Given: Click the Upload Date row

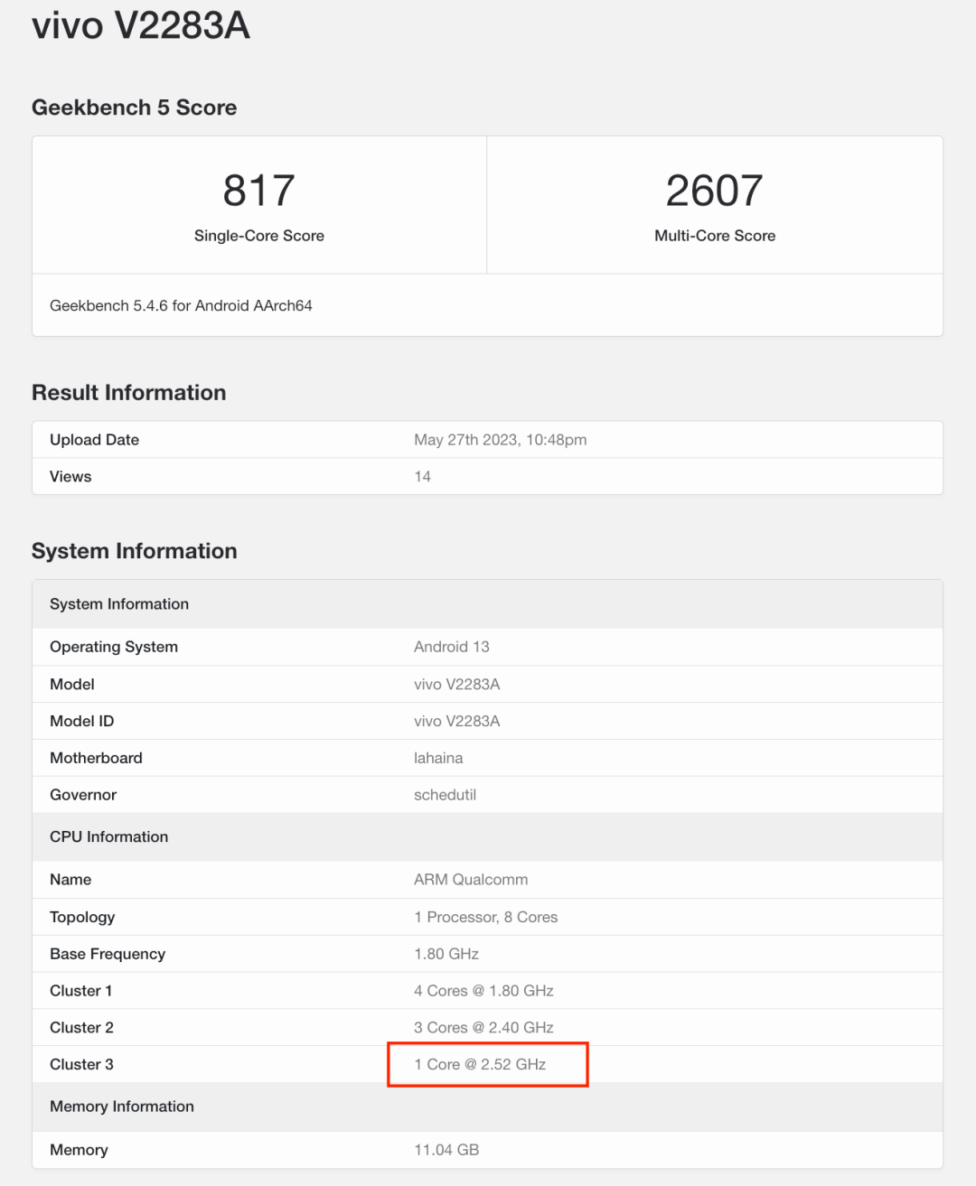Looking at the screenshot, I should point(94,440).
